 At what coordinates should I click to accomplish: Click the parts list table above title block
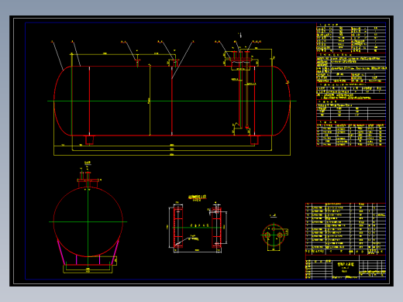click(x=346, y=229)
